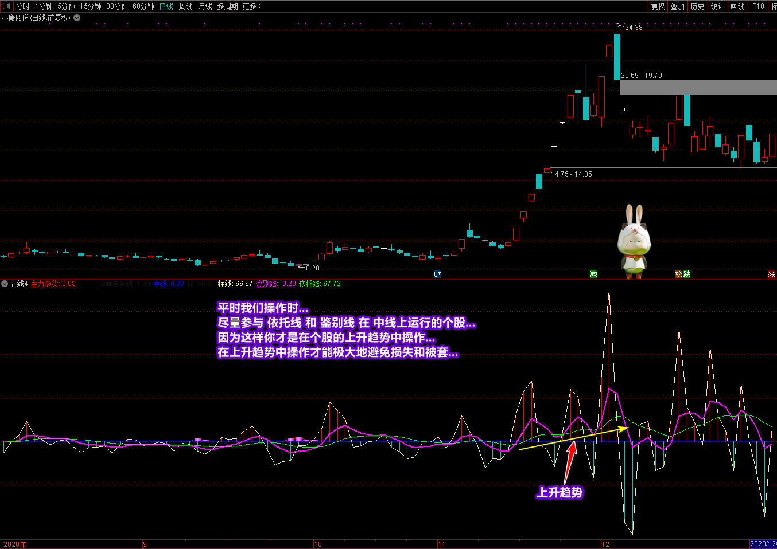This screenshot has height=549, width=777.
Task: Click the rabbit mascot figure
Action: (x=634, y=242)
